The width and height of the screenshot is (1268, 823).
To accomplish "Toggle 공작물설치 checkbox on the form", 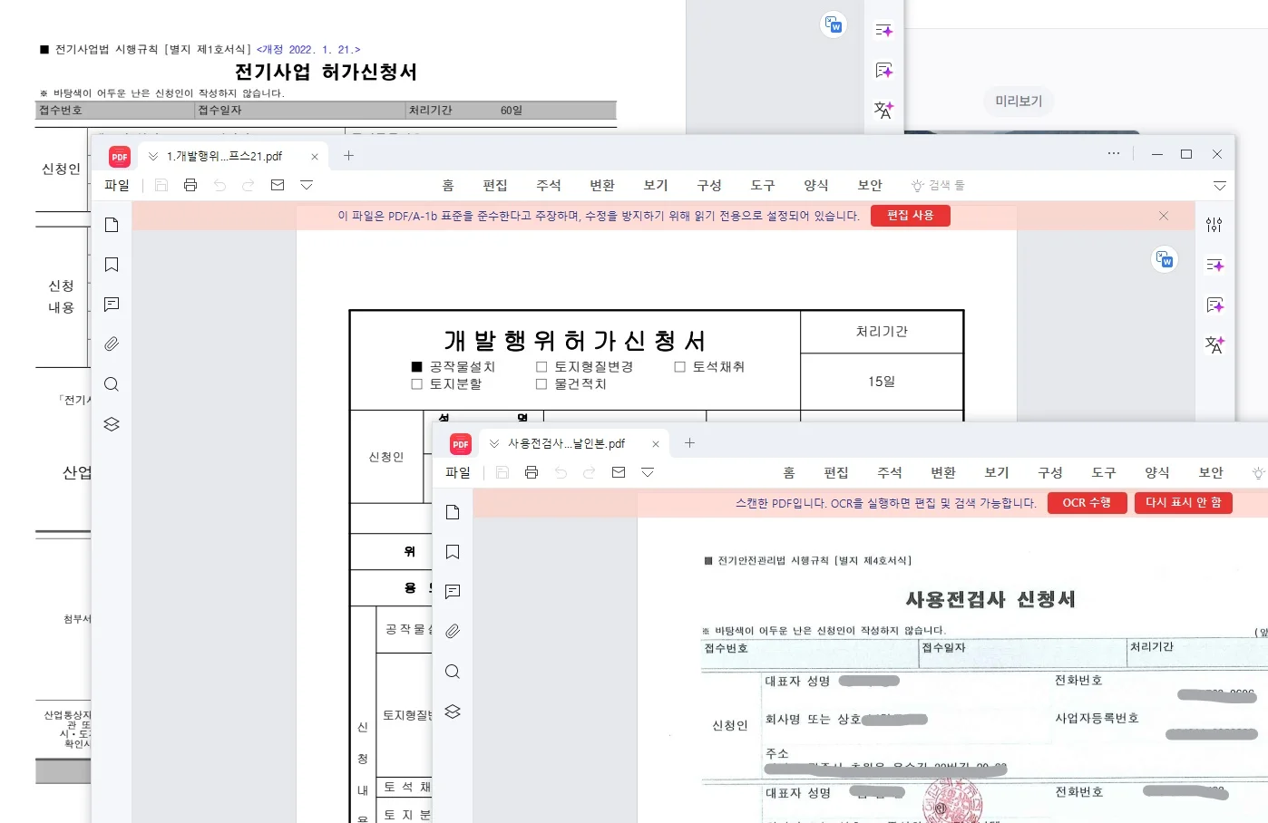I will [x=417, y=367].
